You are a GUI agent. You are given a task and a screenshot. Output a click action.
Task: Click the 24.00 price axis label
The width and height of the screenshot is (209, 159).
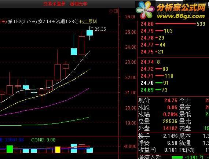(131, 47)
